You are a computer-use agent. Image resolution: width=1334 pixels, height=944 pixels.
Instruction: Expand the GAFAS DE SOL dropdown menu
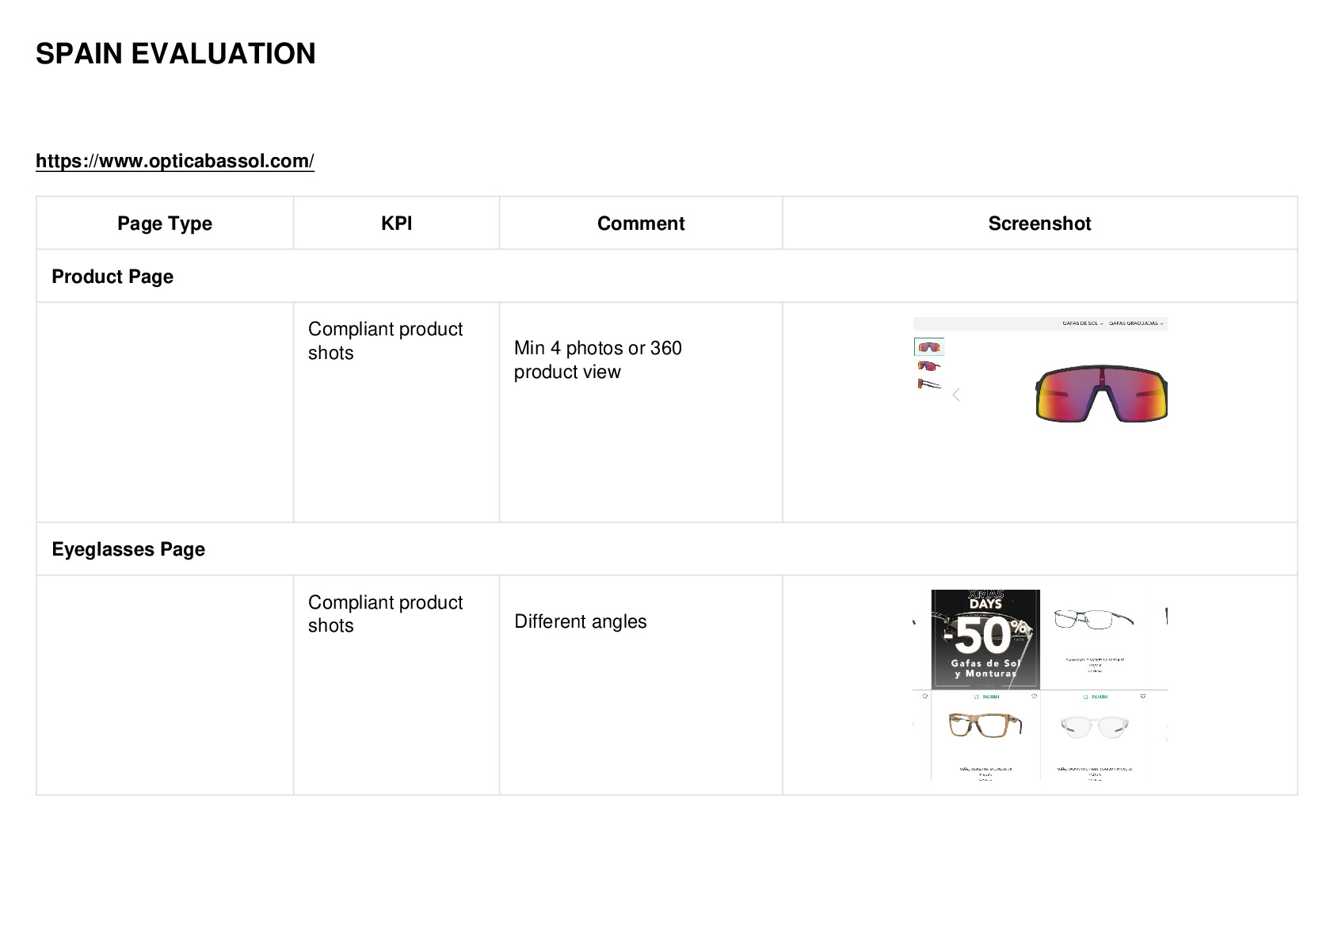(x=1082, y=323)
